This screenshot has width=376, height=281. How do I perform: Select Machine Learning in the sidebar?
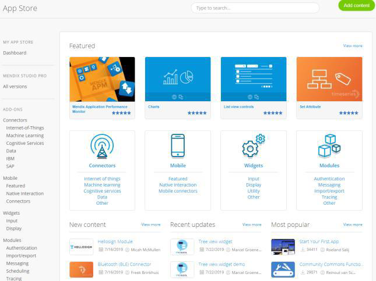pos(25,136)
